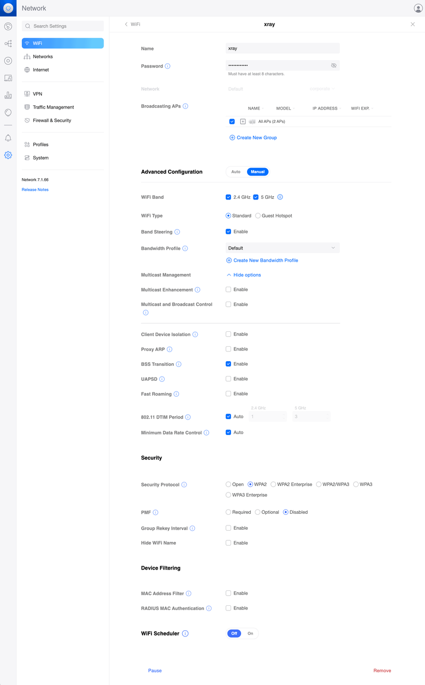Select WPA3 security protocol radio button
The height and width of the screenshot is (685, 425).
coord(356,484)
